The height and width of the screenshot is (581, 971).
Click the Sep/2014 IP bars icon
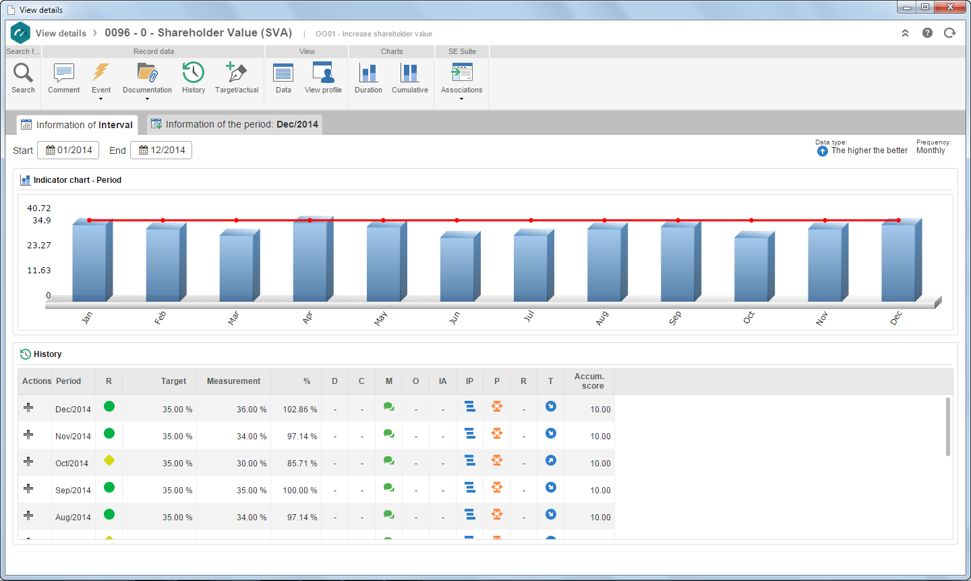point(470,487)
